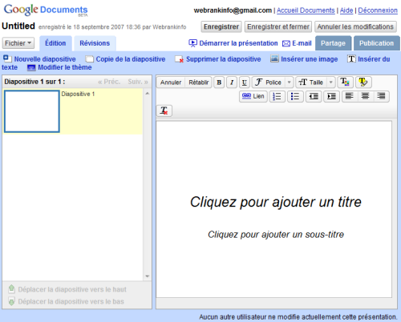Switch to the Révisions tab
The width and height of the screenshot is (401, 322).
tap(95, 43)
